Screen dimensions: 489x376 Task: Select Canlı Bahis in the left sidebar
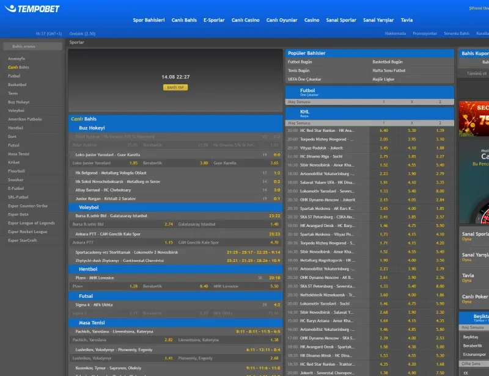[18, 67]
